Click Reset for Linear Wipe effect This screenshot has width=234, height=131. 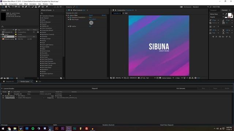[x=91, y=15]
